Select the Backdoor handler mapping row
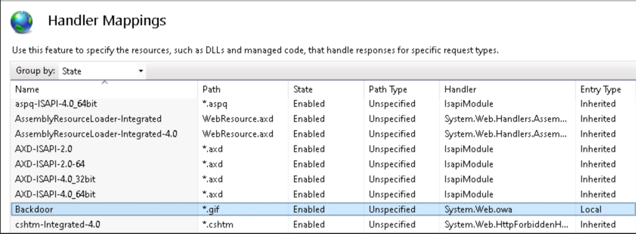 point(34,210)
